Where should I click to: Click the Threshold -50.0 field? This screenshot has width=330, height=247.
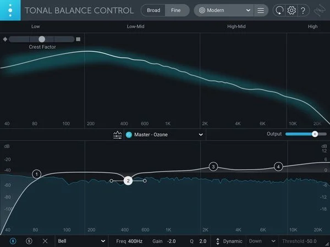tap(299, 241)
